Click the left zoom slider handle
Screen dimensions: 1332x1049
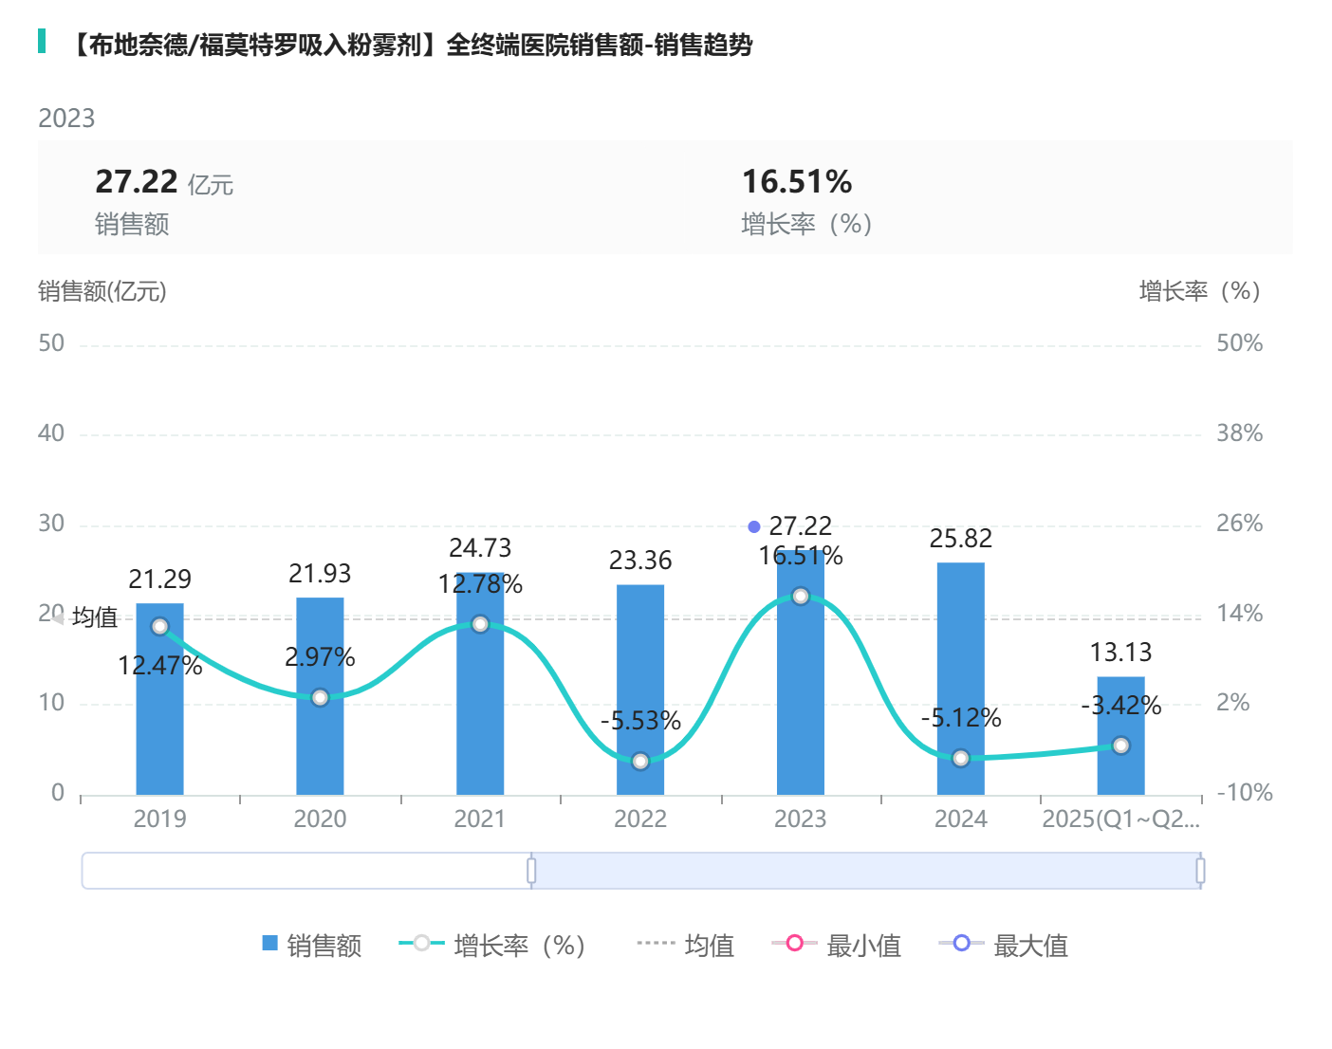(531, 871)
